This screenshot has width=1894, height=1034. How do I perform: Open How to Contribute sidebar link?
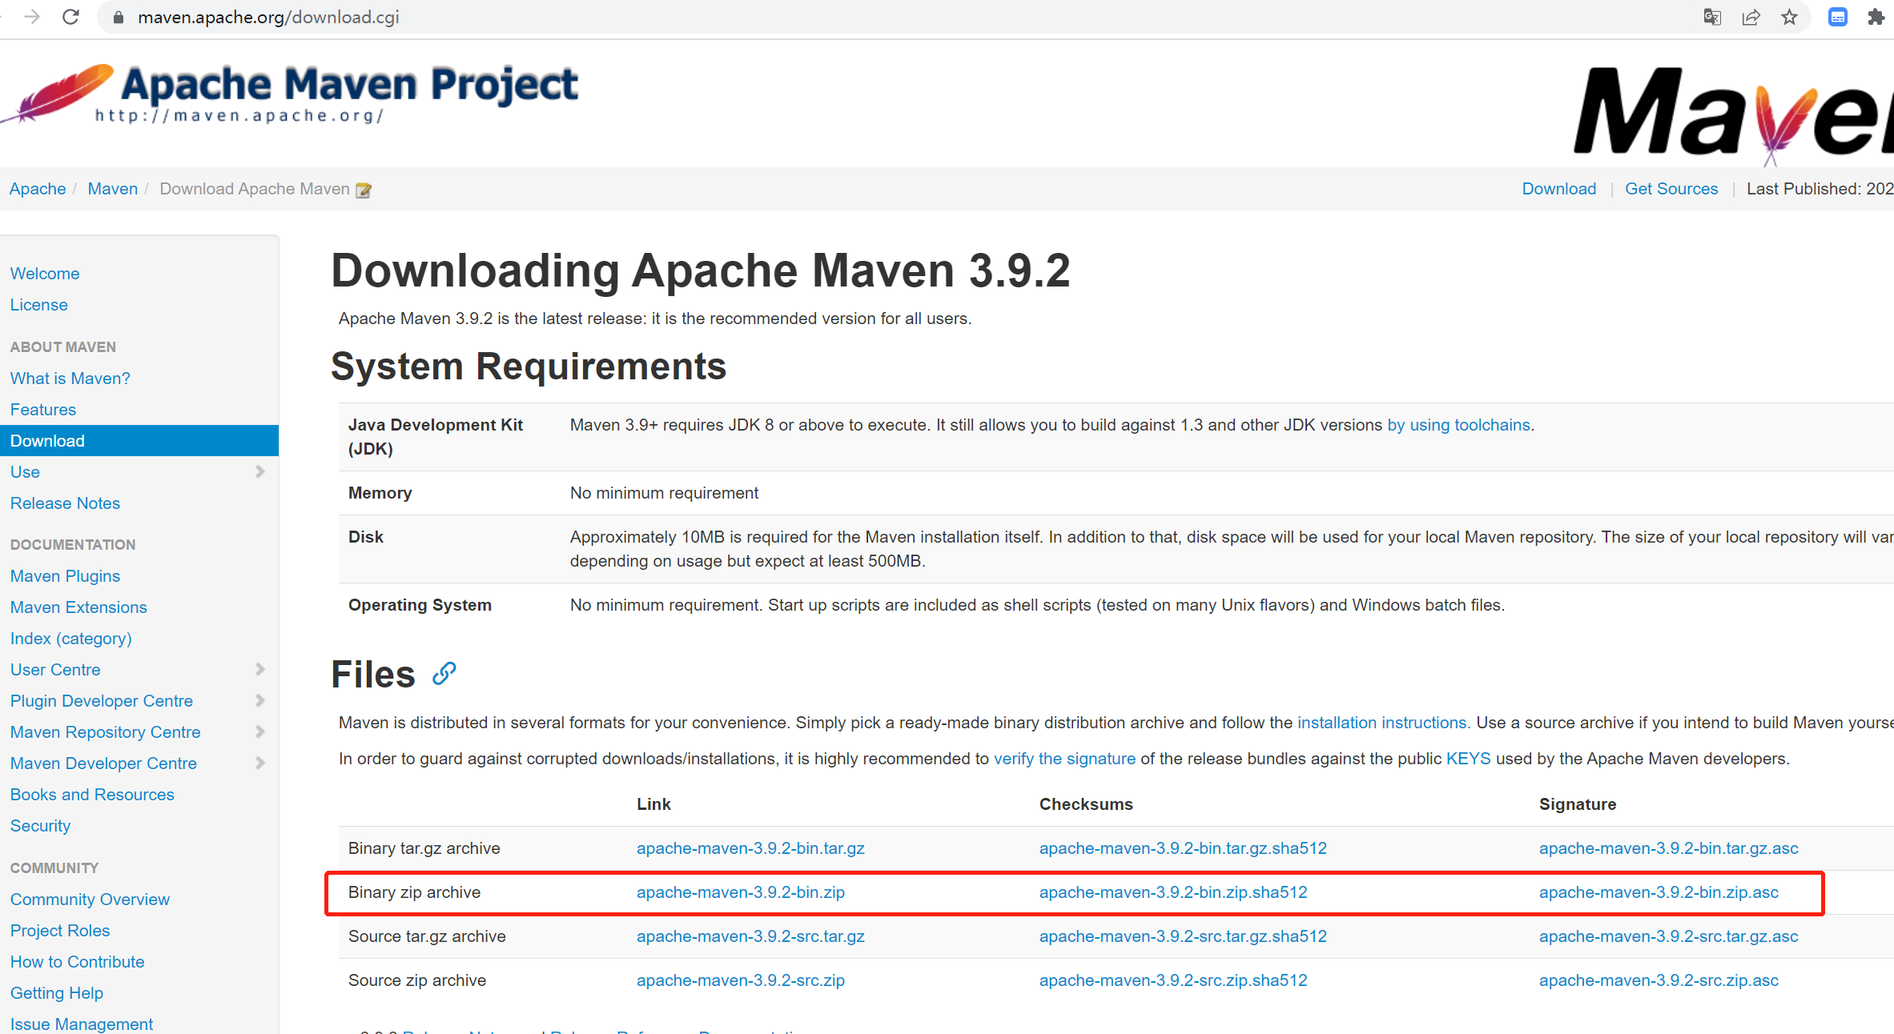coord(78,962)
